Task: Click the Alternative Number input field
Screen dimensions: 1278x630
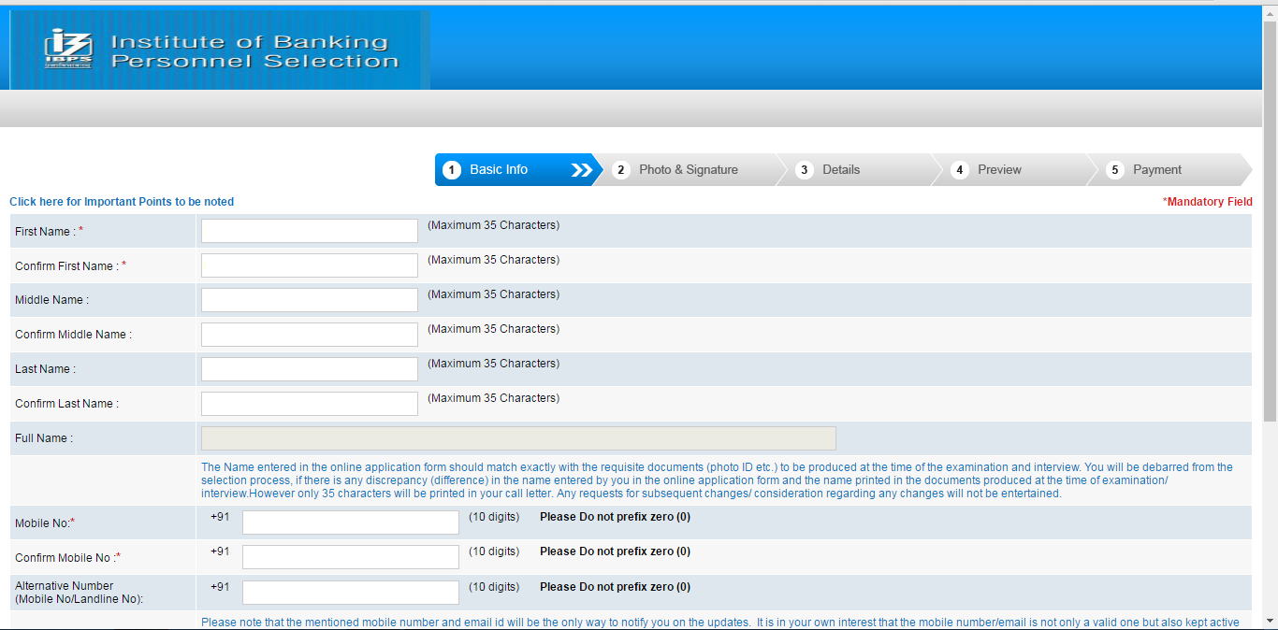Action: (x=350, y=593)
